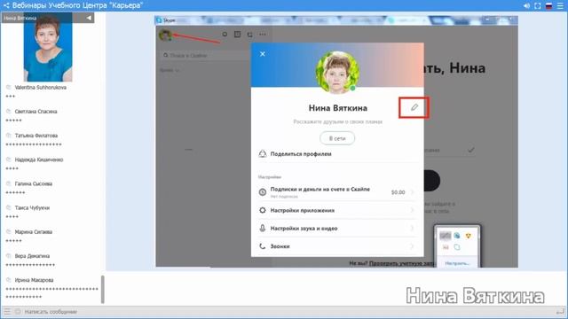Screen dimensions: 568x319
Task: Open 'Поделиться профилем'
Action: (x=337, y=154)
